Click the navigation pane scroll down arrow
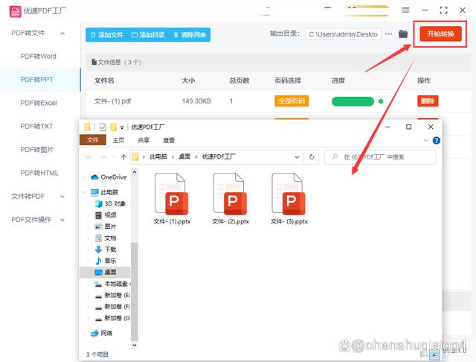Viewport: 476px width, 362px height. tap(134, 346)
